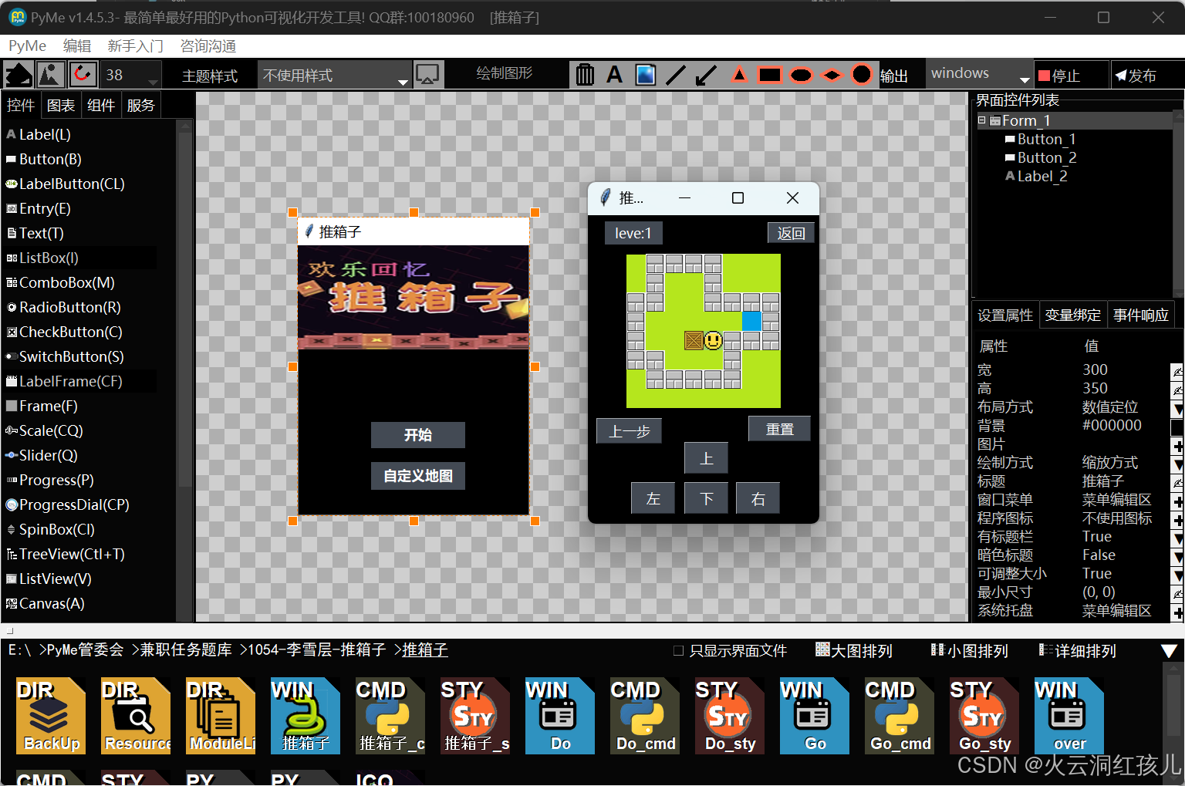Select the red triangle shape tool
Screen dimensions: 1185x786
739,75
